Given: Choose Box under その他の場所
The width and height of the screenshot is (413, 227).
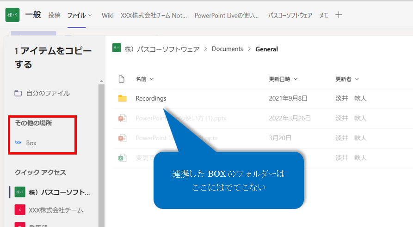Looking at the screenshot, I should [x=31, y=143].
